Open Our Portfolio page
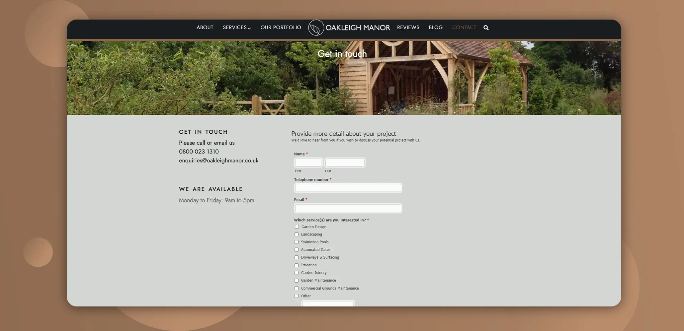684x331 pixels. point(281,28)
